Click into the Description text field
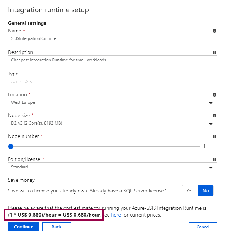The height and width of the screenshot is (237, 226). [x=112, y=60]
